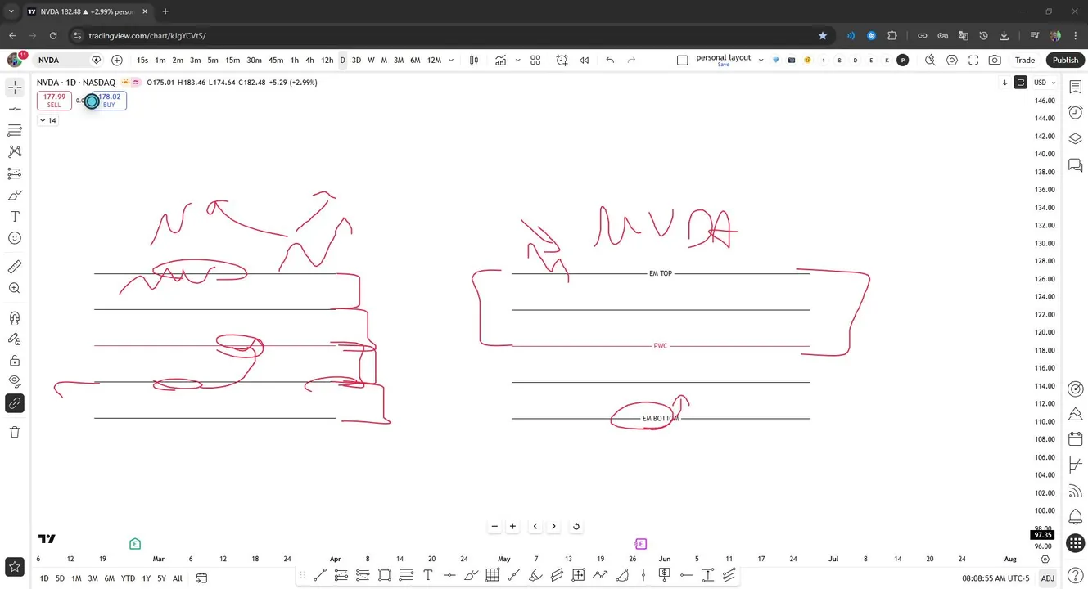Open the candlestick chart style selector
This screenshot has height=589, width=1088.
click(473, 61)
